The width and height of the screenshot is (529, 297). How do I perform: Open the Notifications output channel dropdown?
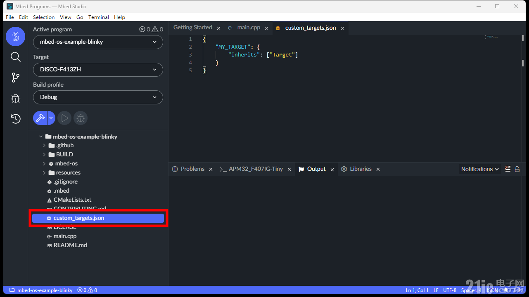pos(480,169)
